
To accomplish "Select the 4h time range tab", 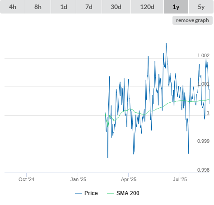I will (13, 7).
